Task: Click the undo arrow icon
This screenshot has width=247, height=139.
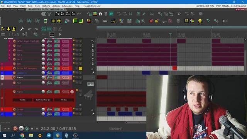Action: (x=30, y=29)
